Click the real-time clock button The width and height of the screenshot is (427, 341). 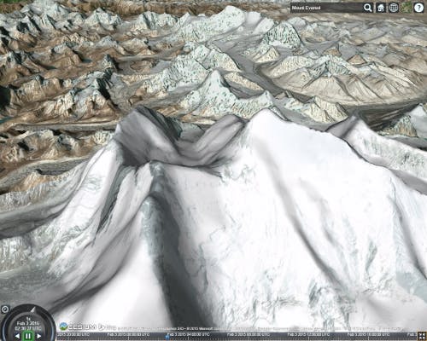[x=5, y=309]
